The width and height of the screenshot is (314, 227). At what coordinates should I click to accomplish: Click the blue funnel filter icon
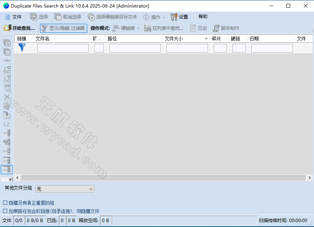[x=22, y=47]
